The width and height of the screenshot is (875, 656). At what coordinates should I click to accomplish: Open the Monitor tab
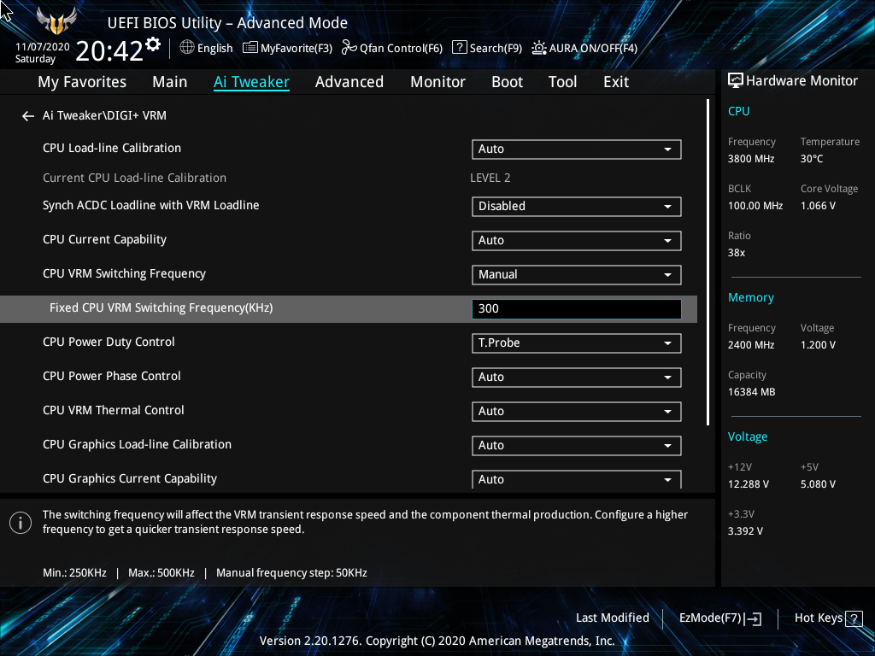tap(438, 82)
